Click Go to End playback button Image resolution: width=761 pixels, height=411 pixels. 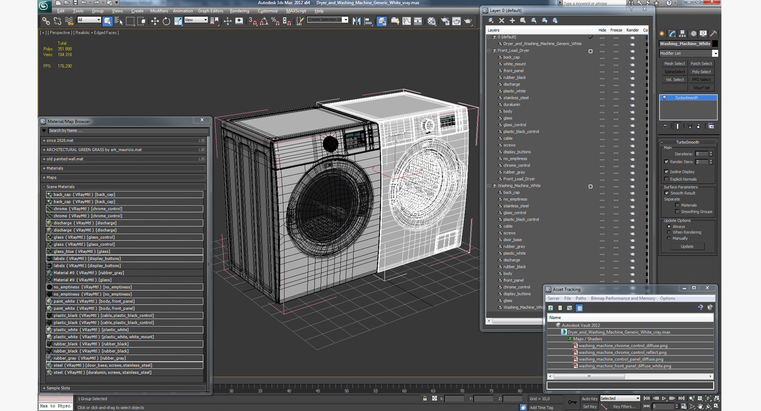[681, 399]
